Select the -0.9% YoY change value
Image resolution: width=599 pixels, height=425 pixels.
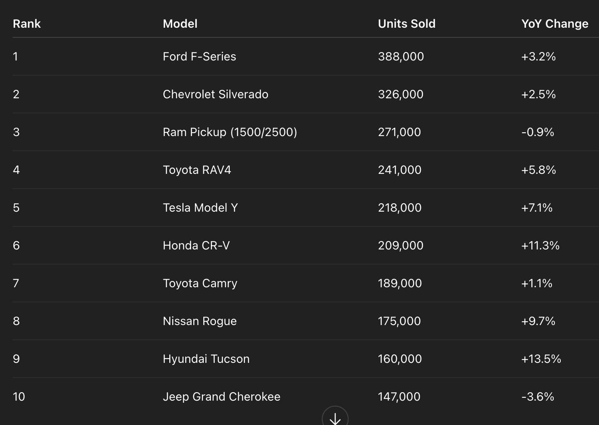pyautogui.click(x=538, y=132)
